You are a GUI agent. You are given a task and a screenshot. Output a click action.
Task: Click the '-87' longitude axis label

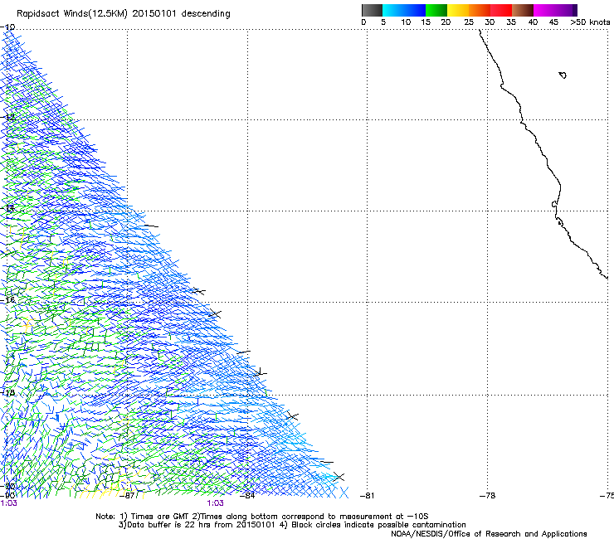(x=127, y=496)
